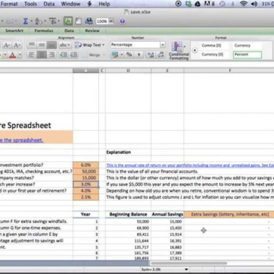
Task: Open the Formula Builder icon
Action: tap(68, 21)
